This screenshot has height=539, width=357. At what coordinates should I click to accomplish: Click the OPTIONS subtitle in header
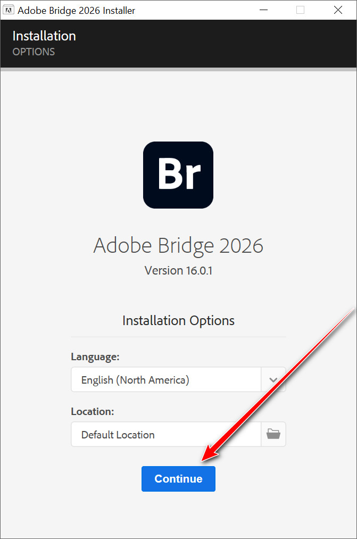[x=34, y=52]
